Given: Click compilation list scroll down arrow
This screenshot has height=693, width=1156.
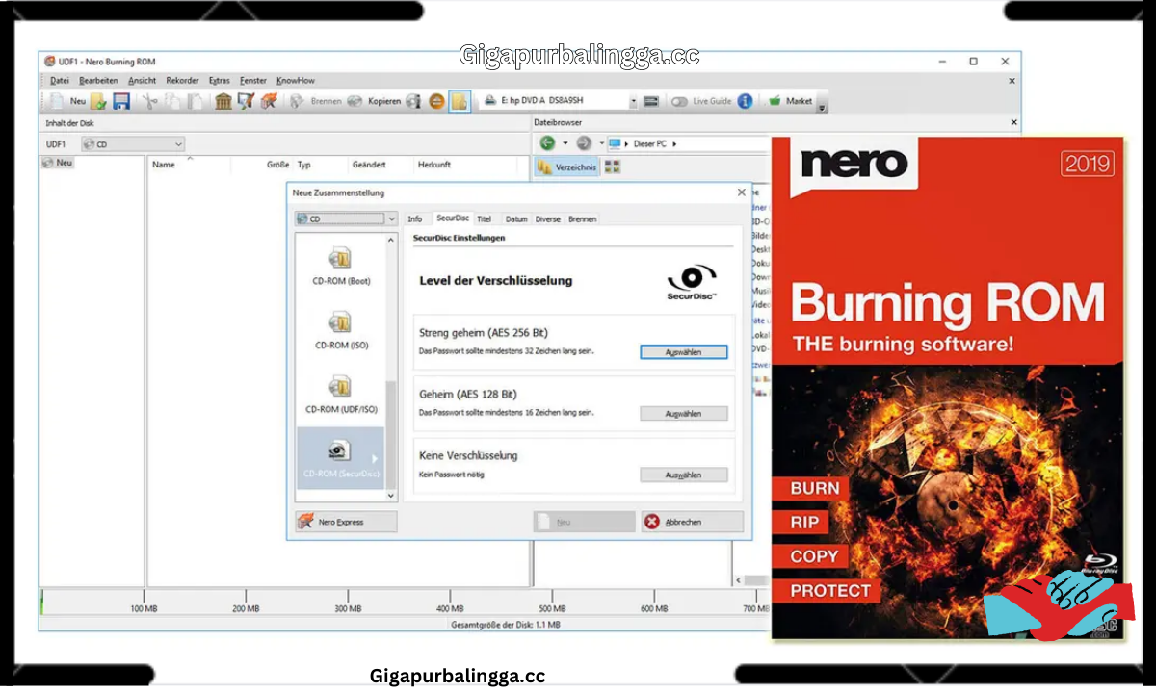Looking at the screenshot, I should click(x=391, y=496).
